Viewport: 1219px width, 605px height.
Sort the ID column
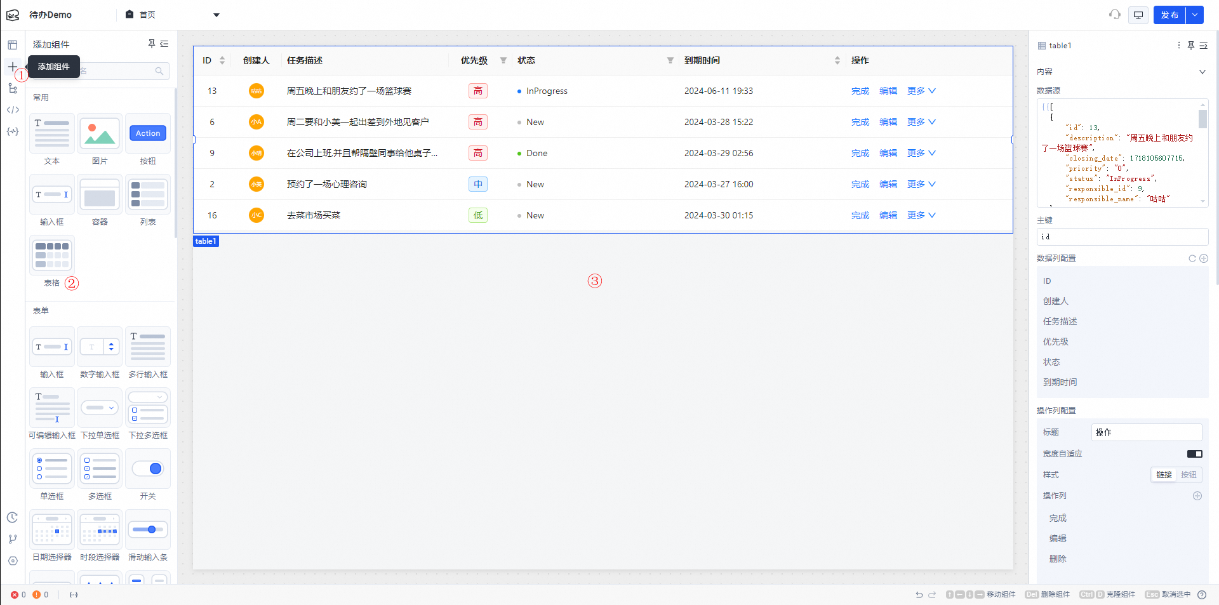[222, 60]
